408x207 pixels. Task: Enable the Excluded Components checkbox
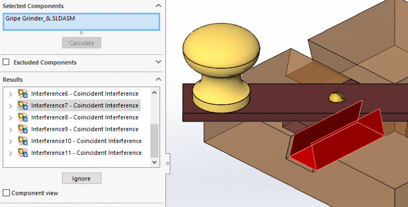pyautogui.click(x=6, y=62)
